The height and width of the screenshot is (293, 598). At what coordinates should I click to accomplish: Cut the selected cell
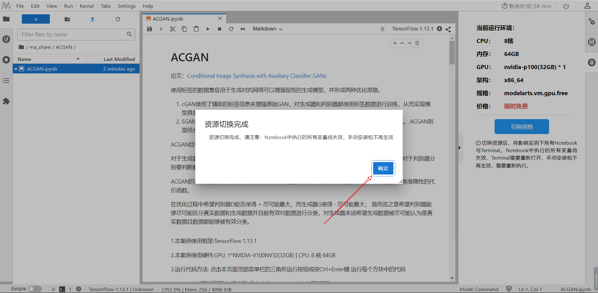[x=173, y=29]
